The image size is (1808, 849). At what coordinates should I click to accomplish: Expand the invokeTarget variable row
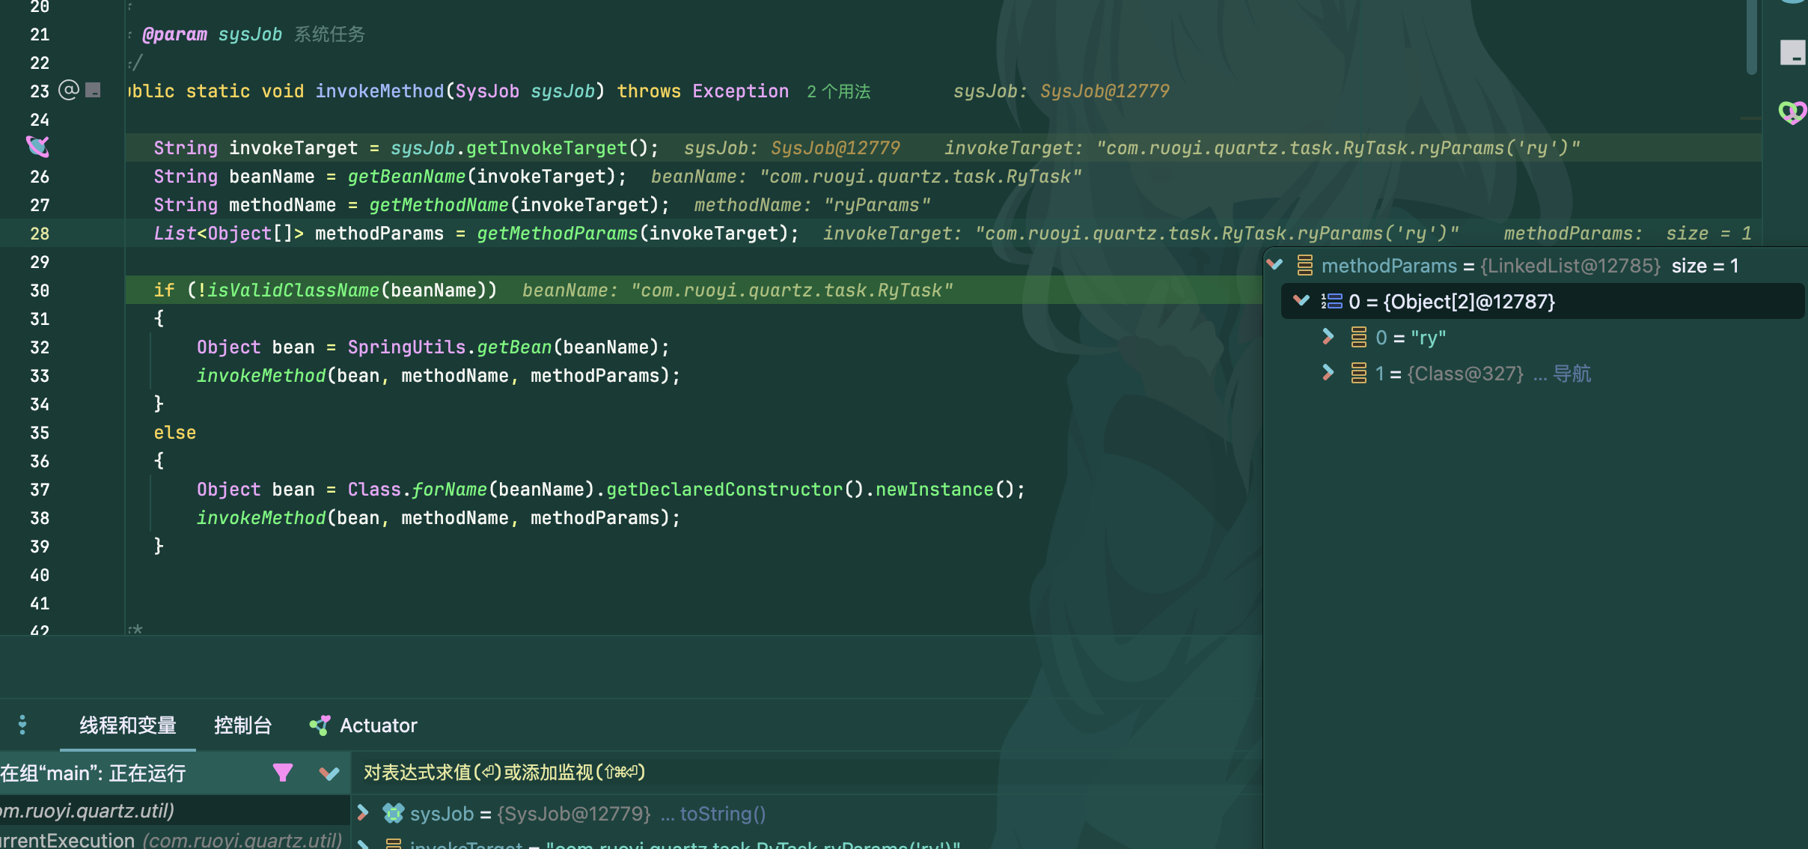(363, 844)
